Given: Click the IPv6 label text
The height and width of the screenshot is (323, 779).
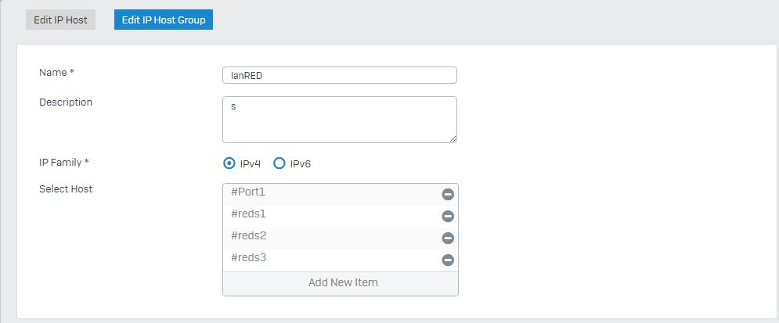Looking at the screenshot, I should pyautogui.click(x=300, y=163).
